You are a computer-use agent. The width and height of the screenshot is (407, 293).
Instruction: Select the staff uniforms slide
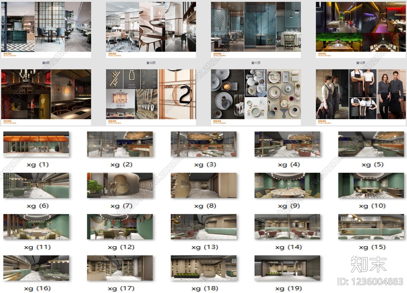click(x=361, y=97)
